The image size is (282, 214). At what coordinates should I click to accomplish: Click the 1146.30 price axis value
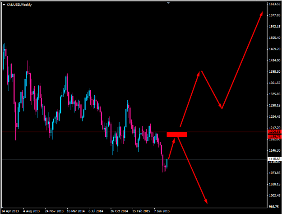pyautogui.click(x=275, y=150)
